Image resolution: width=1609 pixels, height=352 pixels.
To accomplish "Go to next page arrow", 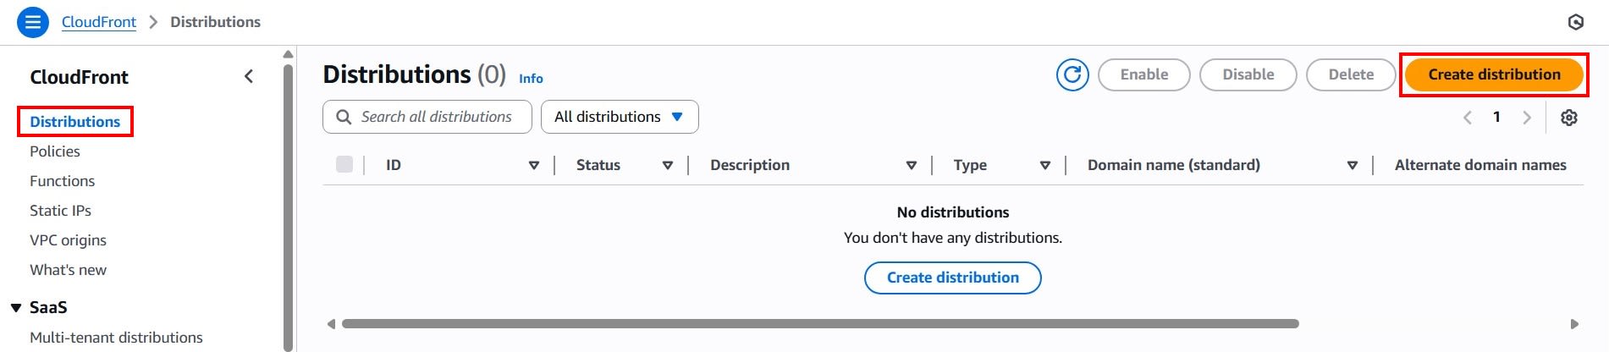I will (1527, 118).
